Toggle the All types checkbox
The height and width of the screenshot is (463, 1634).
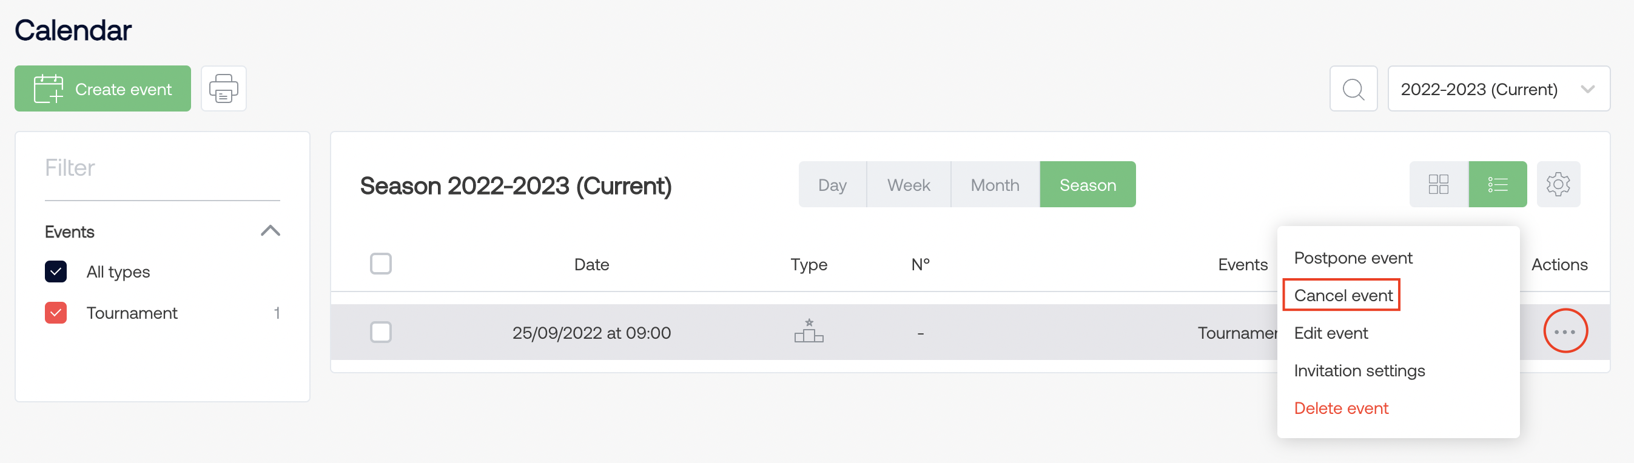(x=56, y=271)
